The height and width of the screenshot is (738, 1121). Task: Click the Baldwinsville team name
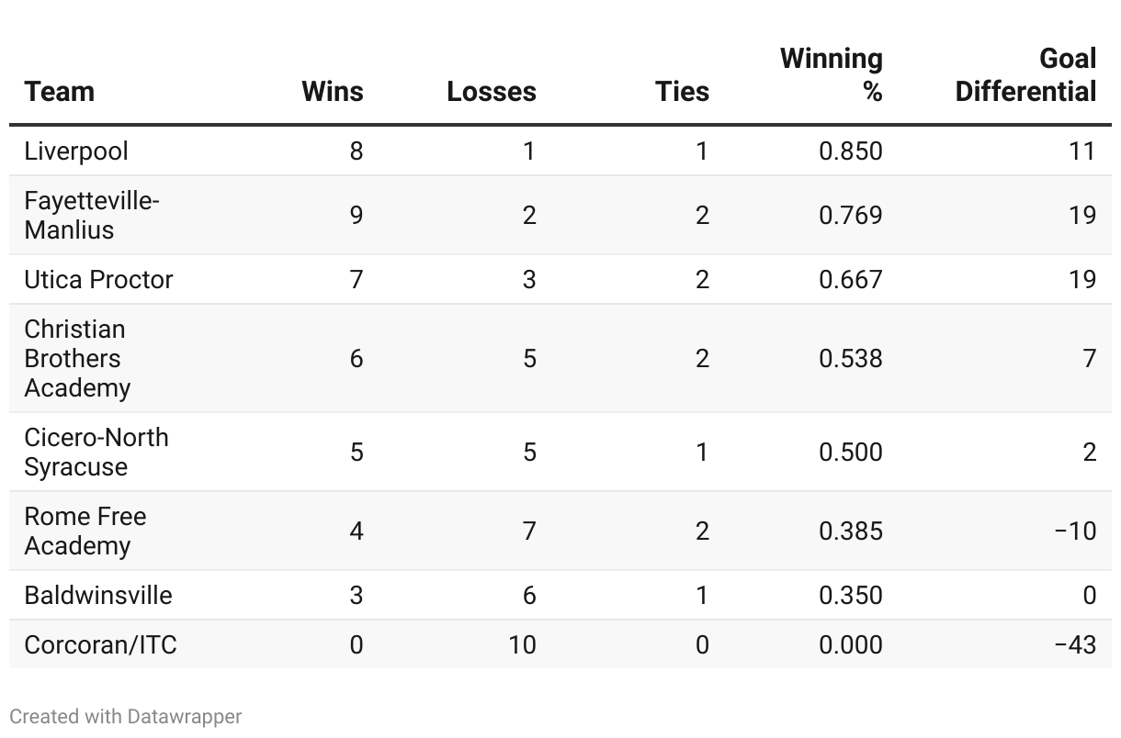98,595
